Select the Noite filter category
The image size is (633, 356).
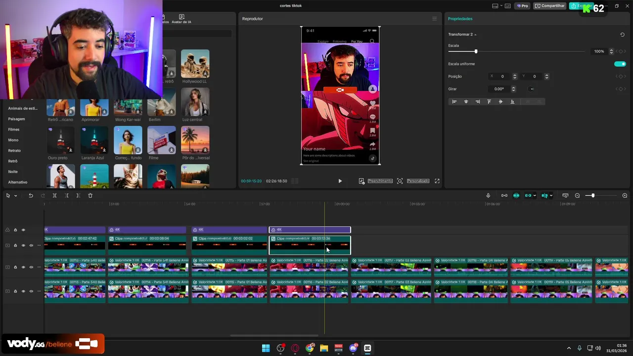[x=13, y=172]
